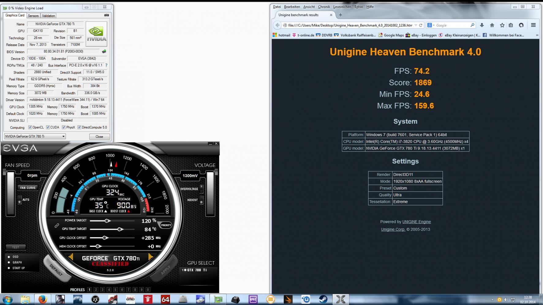Show bookmarks list icon in Firefox
This screenshot has height=305, width=543.
point(511,25)
